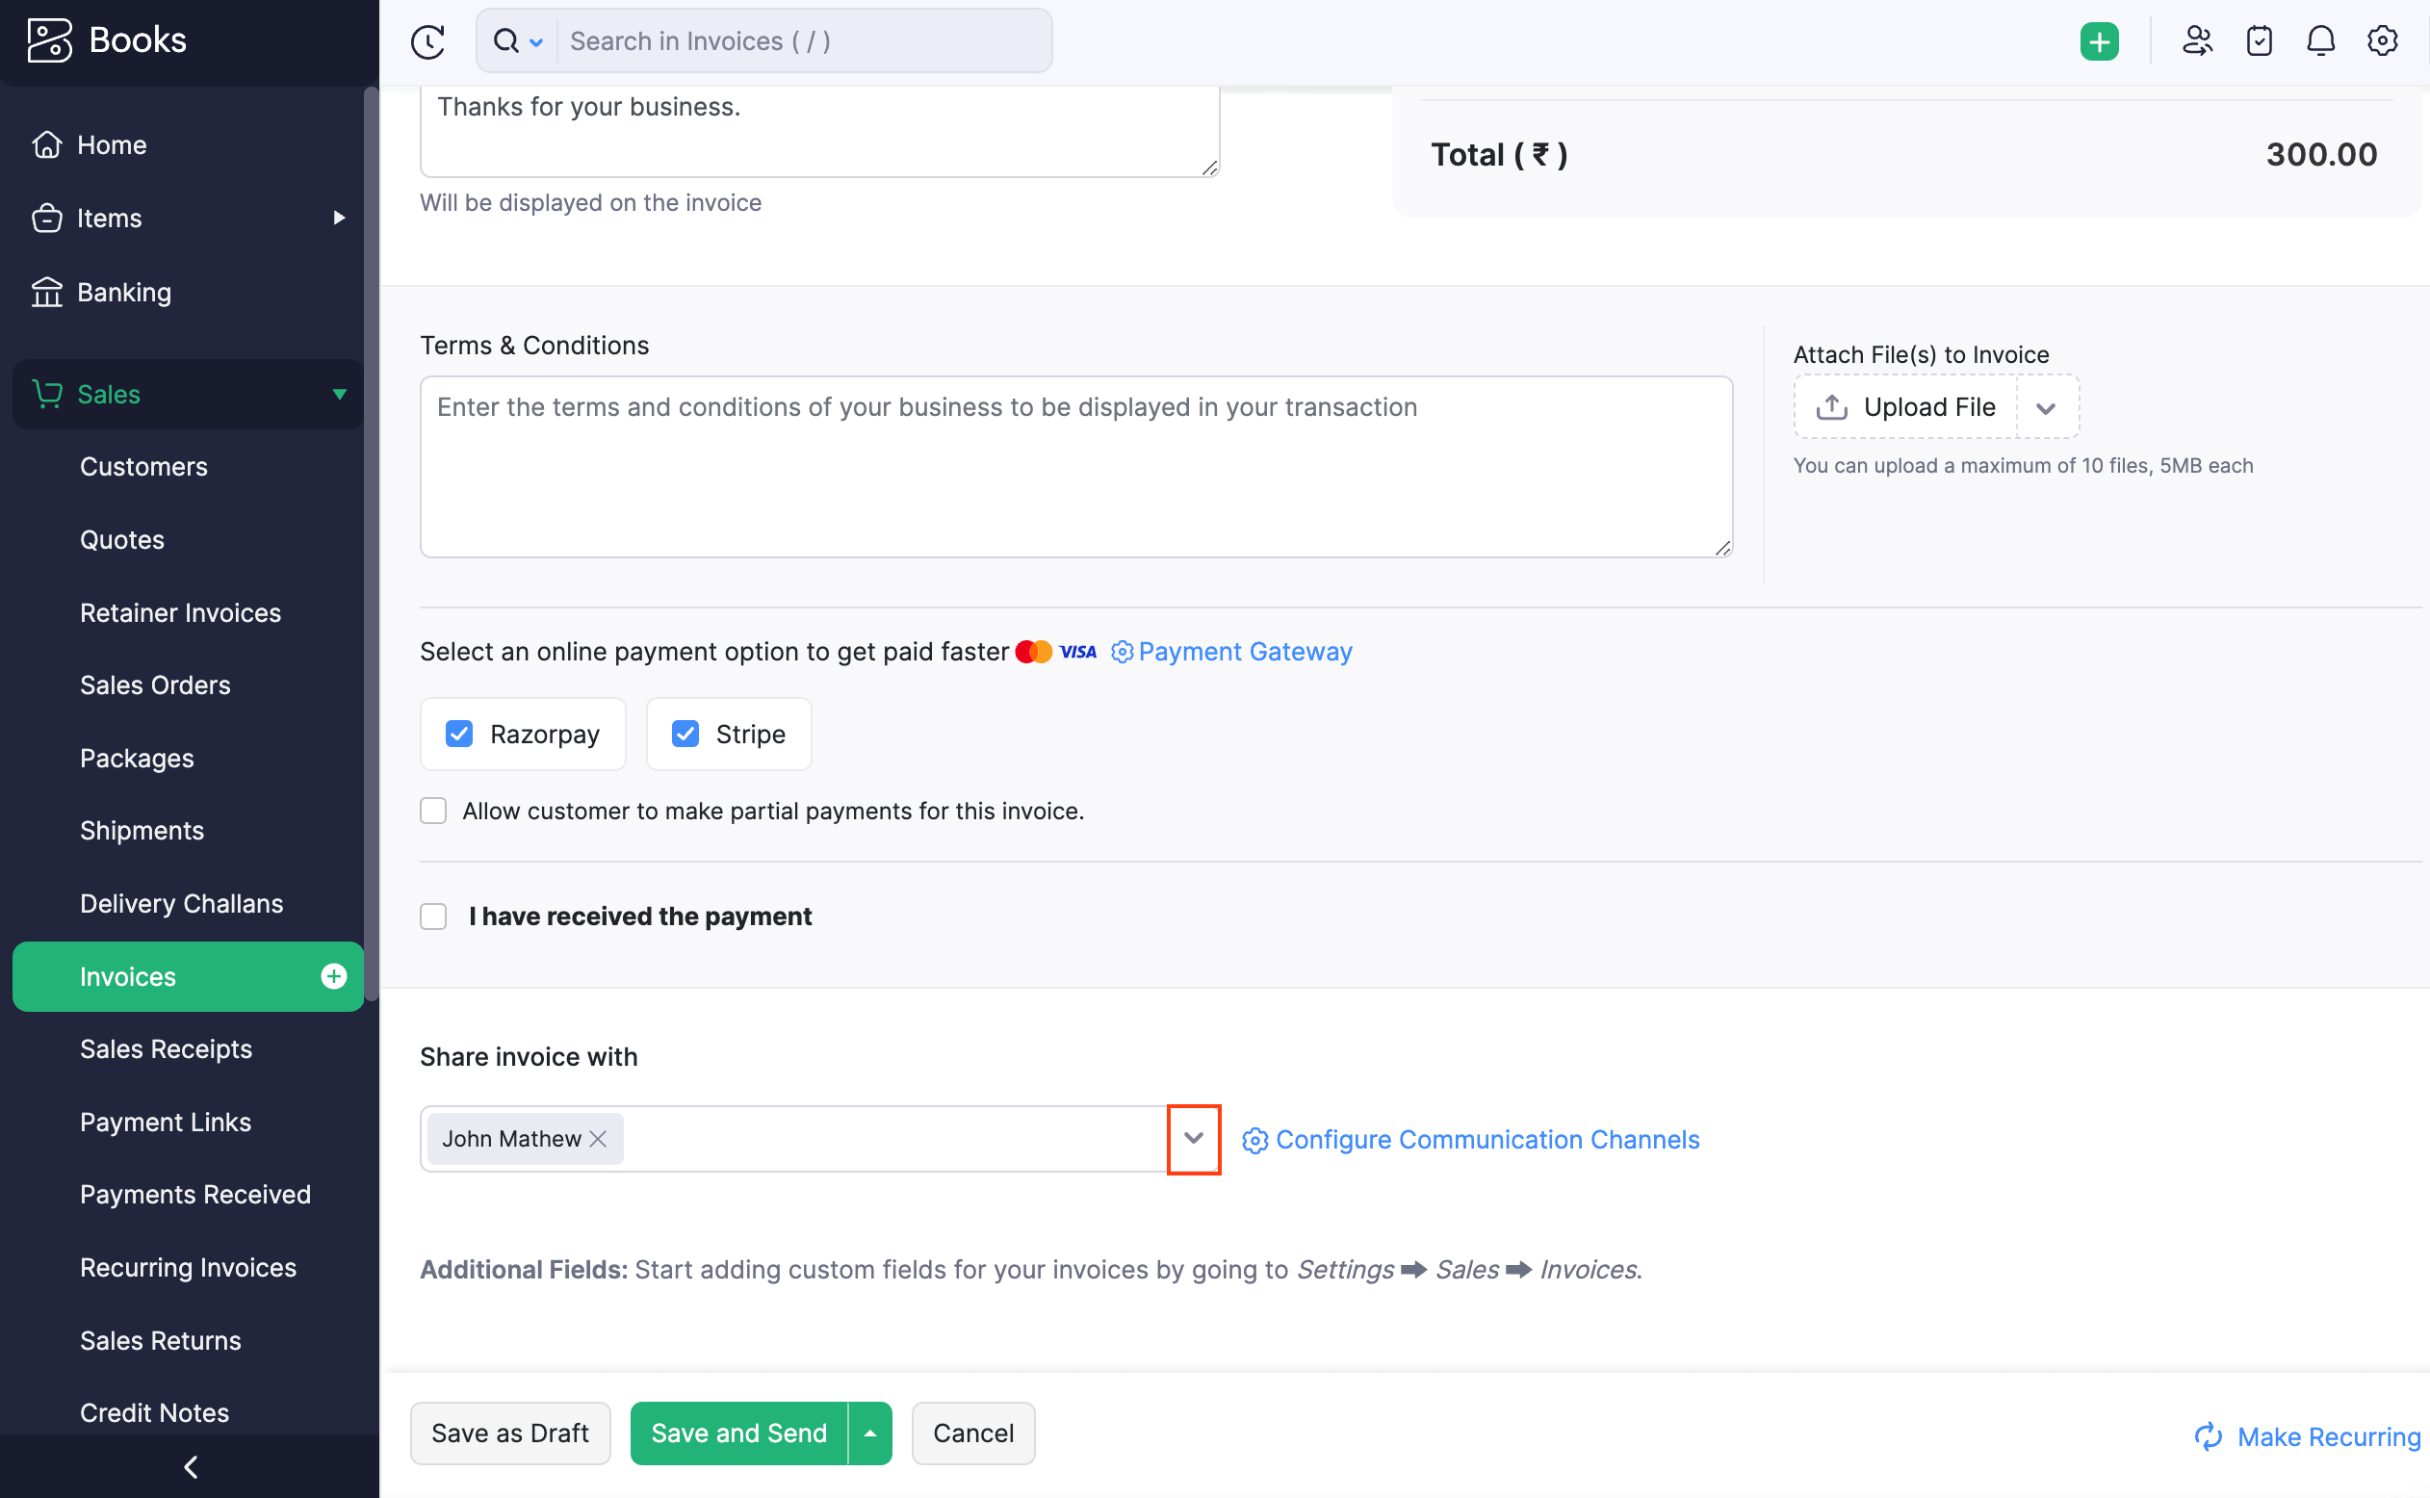2430x1498 pixels.
Task: Enable partial payments for this invoice
Action: click(433, 811)
